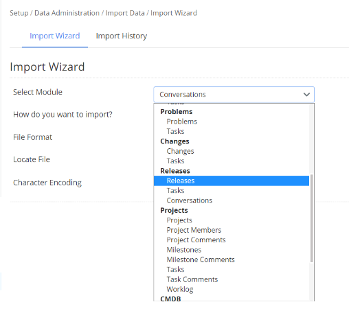Select Tasks under the Problems group
This screenshot has height=313, width=349.
(175, 131)
